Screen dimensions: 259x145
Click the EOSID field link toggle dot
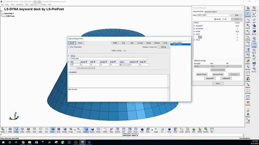pos(106,62)
